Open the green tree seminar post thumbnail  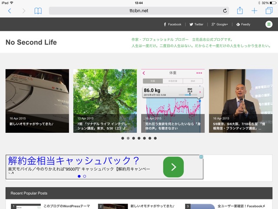pyautogui.click(x=105, y=101)
